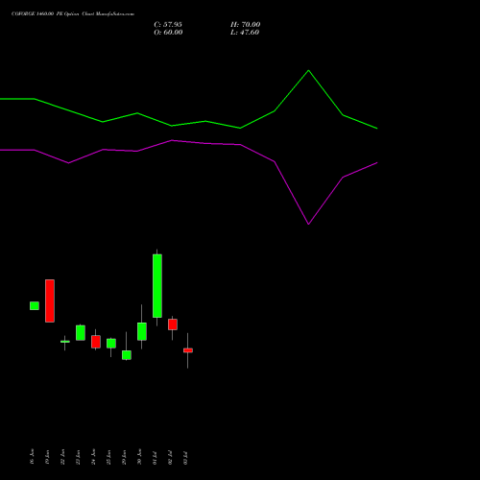The image size is (480, 480).
Task: Click the 01 Jul date label on the axis
Action: point(155,458)
